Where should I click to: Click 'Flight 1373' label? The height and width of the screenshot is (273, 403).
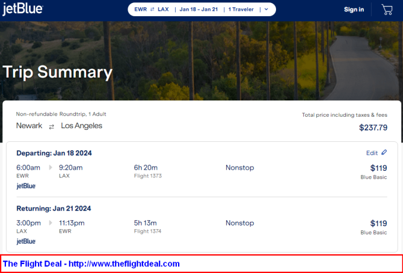click(148, 176)
